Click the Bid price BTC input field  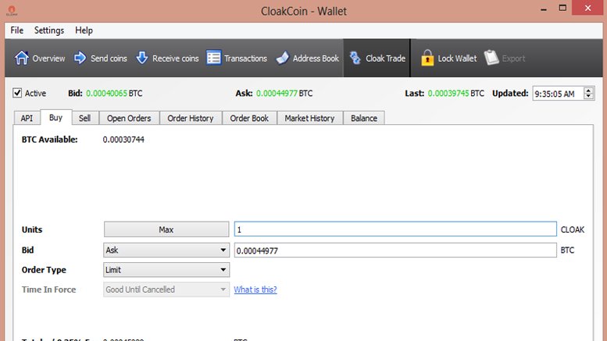pyautogui.click(x=395, y=250)
